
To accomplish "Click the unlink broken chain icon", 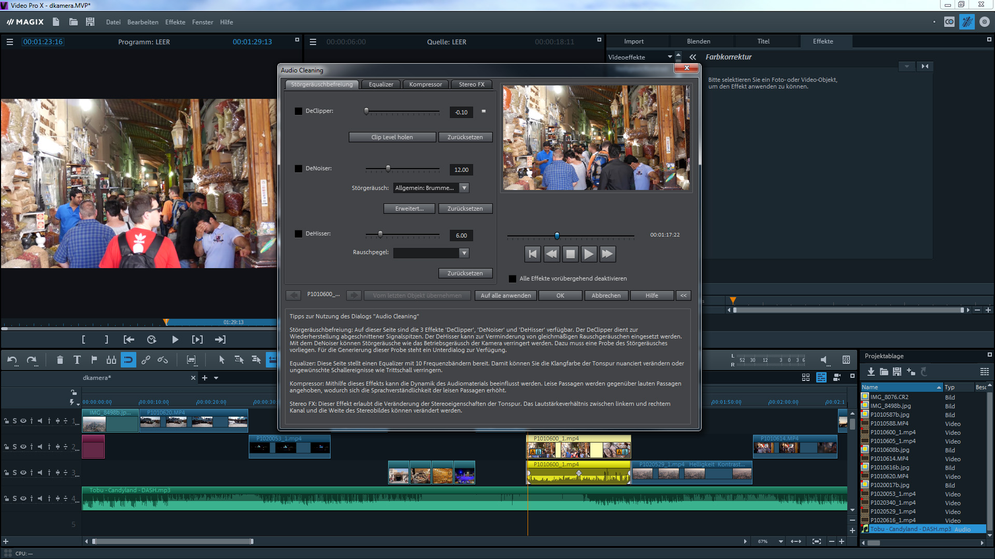I will (x=163, y=360).
